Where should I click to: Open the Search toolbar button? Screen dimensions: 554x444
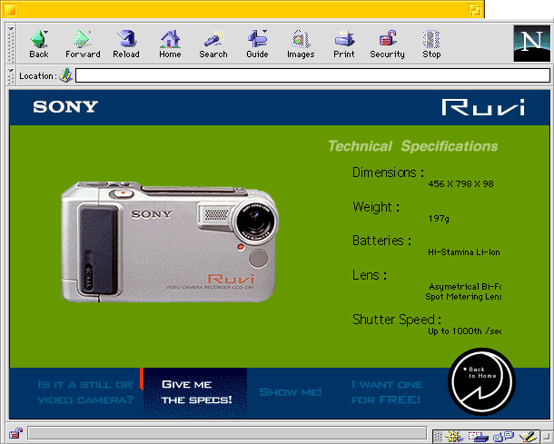coord(213,44)
